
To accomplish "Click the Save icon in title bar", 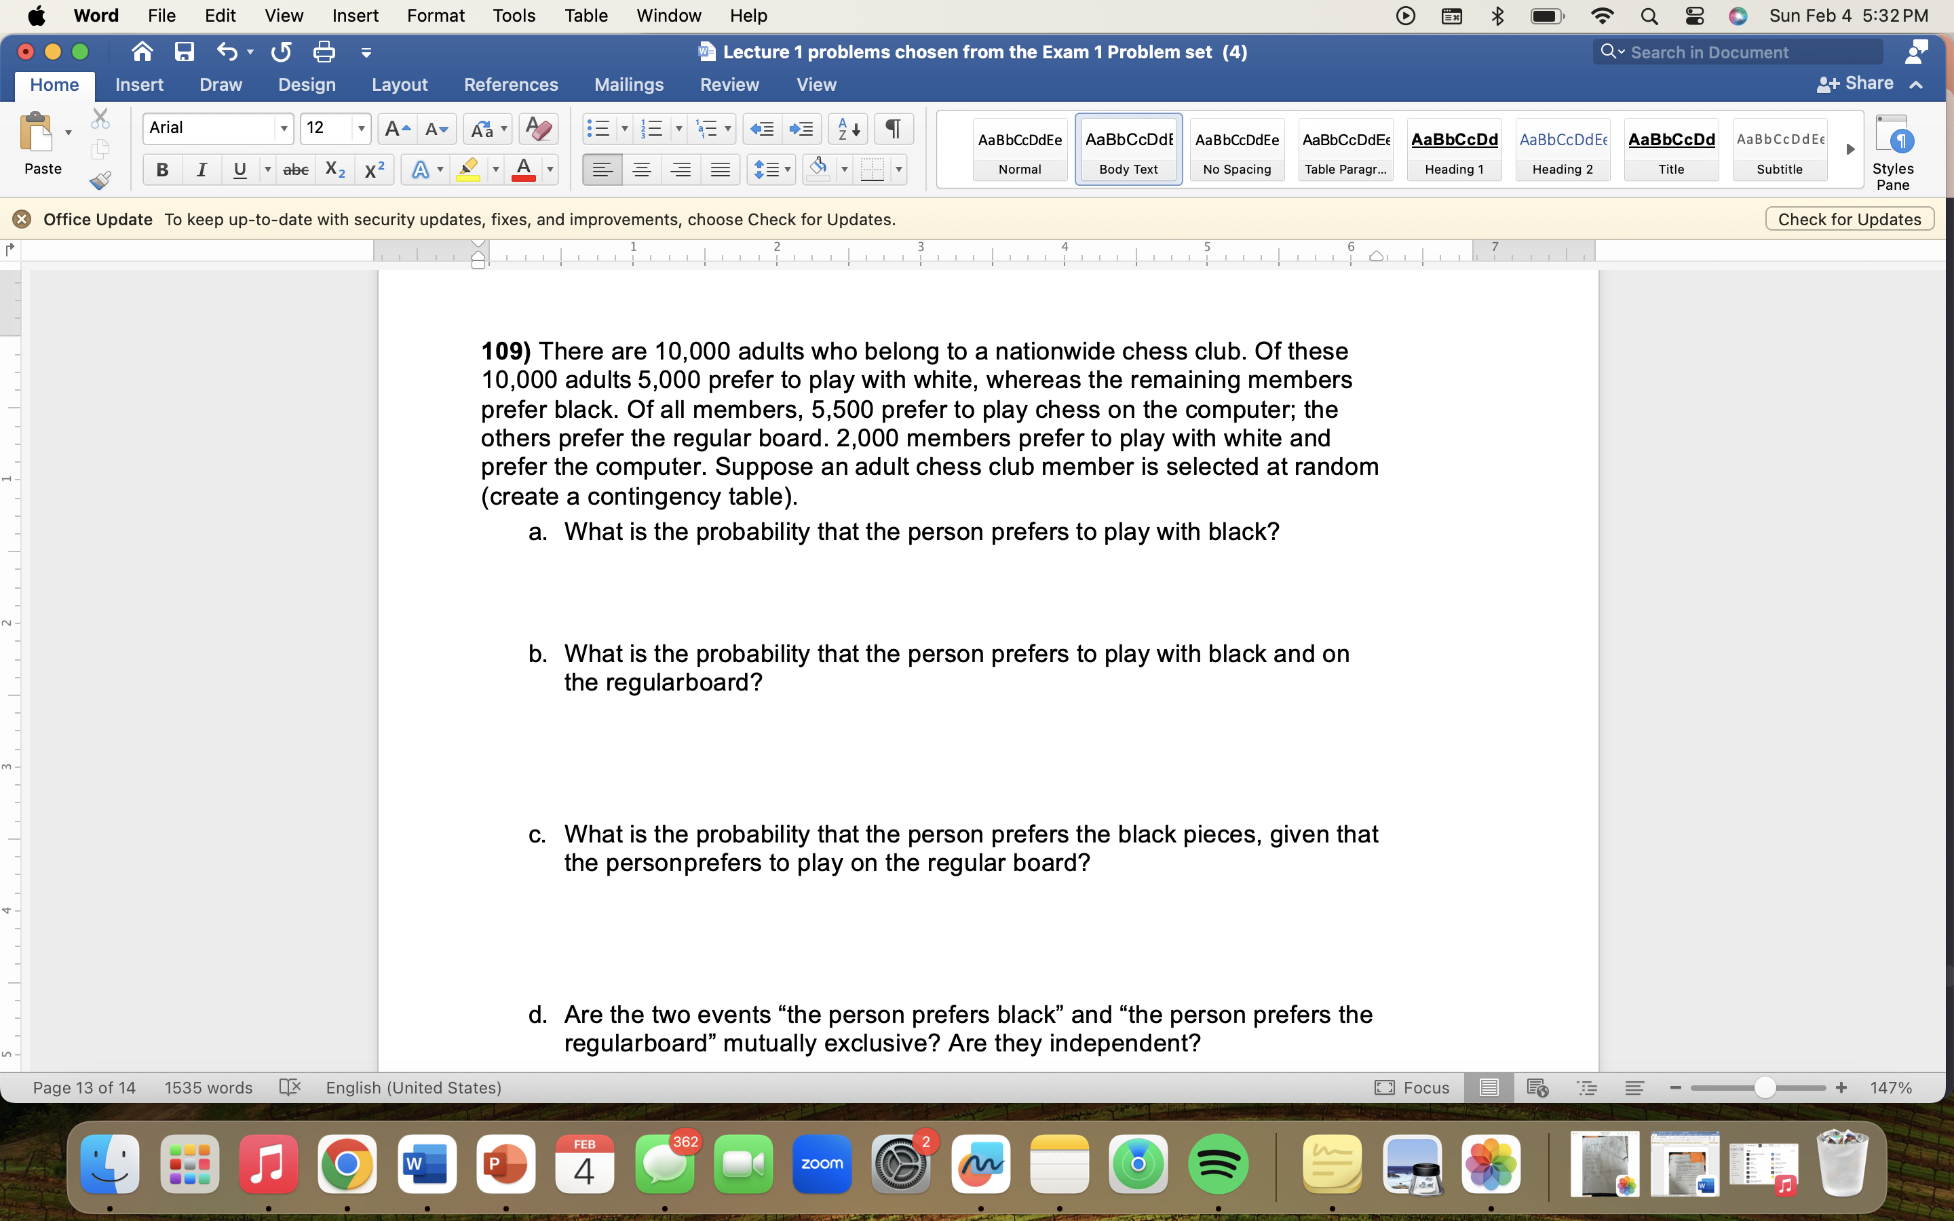I will (x=184, y=52).
